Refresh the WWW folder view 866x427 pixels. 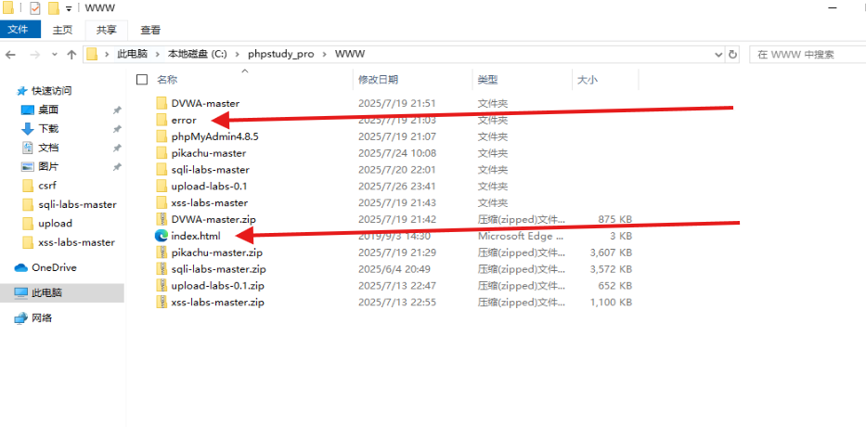pyautogui.click(x=733, y=55)
